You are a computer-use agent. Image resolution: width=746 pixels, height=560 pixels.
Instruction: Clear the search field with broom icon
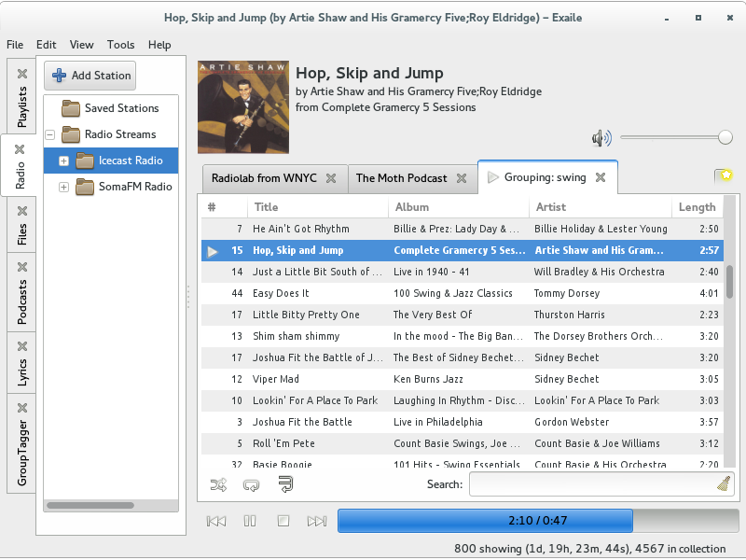coord(724,483)
